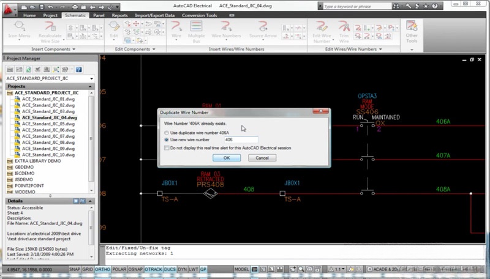Click the Save icon in quick access toolbar
Image resolution: width=490 pixels, height=279 pixels.
tap(42, 7)
